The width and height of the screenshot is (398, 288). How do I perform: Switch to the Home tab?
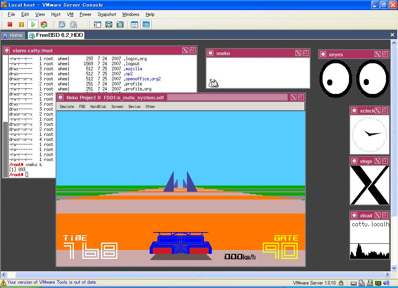click(13, 35)
